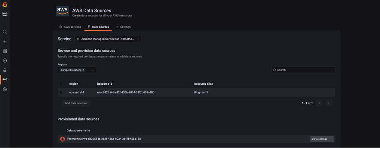
Task: Remove the Europe (Frankfurt) region tag
Action: pyautogui.click(x=83, y=70)
